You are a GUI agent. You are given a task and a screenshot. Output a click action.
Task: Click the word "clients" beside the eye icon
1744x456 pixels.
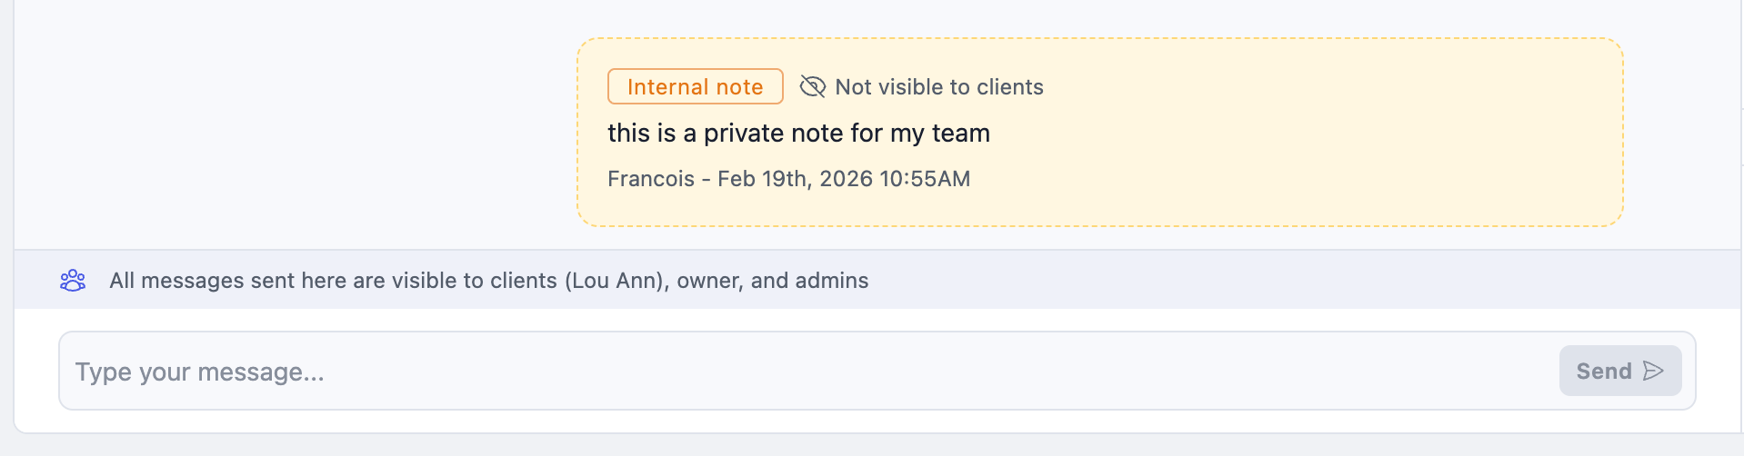1009,87
